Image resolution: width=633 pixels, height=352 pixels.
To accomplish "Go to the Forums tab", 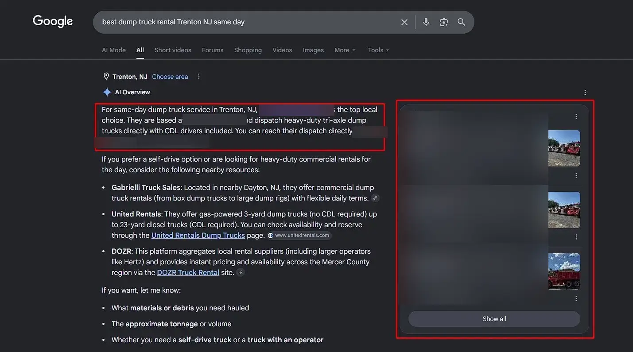I will pos(213,50).
